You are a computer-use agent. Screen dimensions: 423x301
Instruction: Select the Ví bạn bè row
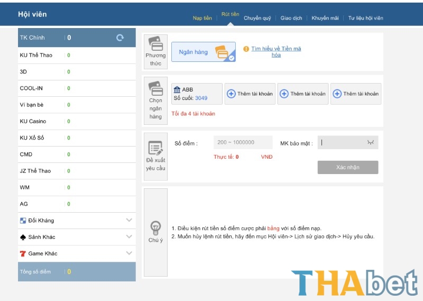(x=77, y=105)
